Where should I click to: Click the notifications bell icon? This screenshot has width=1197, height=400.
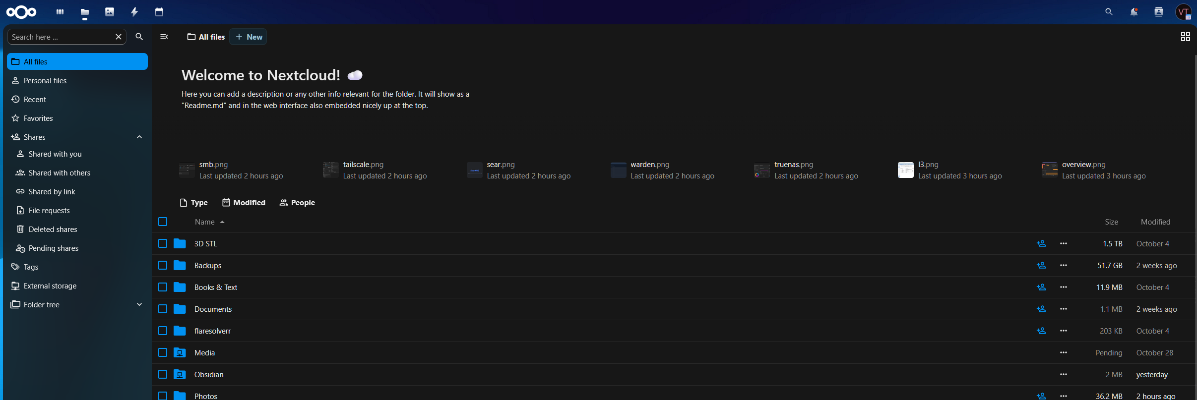pos(1134,12)
